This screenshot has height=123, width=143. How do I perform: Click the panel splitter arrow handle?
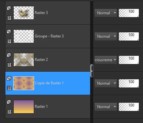92,71
